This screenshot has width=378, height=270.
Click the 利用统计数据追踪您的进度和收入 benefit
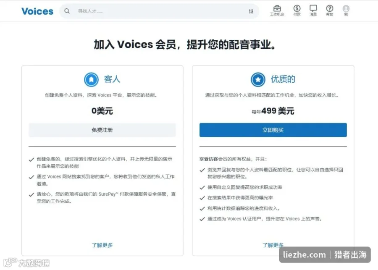point(244,208)
